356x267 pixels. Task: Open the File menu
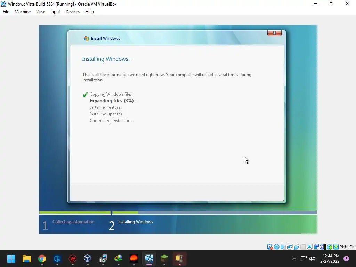(6, 12)
